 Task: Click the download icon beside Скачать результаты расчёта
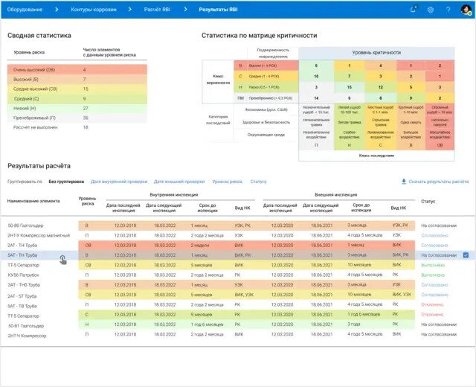click(404, 181)
